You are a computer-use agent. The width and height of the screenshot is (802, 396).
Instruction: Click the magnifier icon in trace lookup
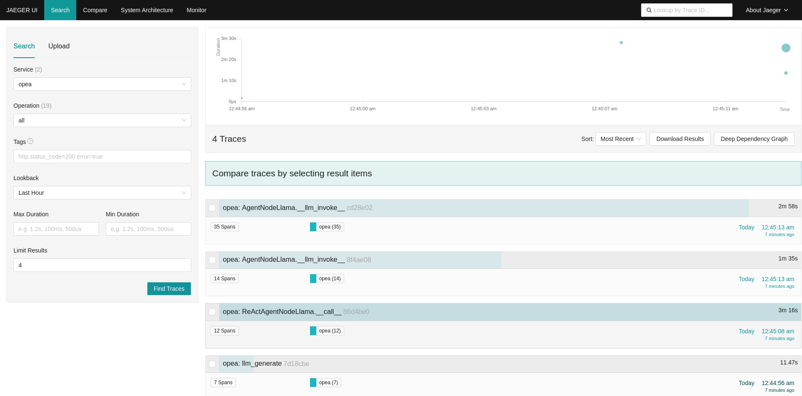[649, 10]
